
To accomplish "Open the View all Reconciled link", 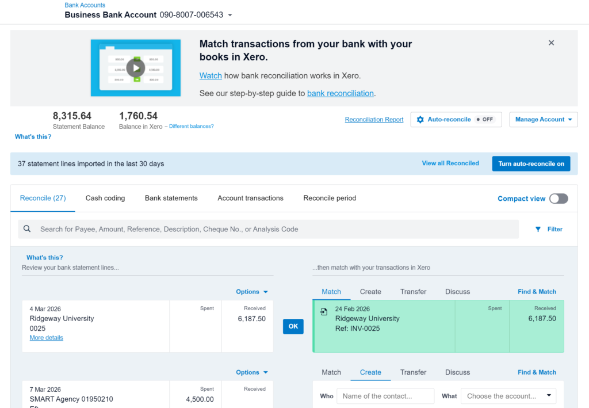I will point(450,163).
